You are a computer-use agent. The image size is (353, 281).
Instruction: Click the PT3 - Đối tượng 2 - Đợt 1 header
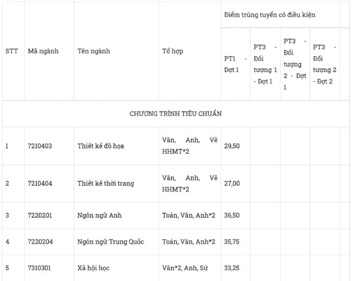pos(295,64)
